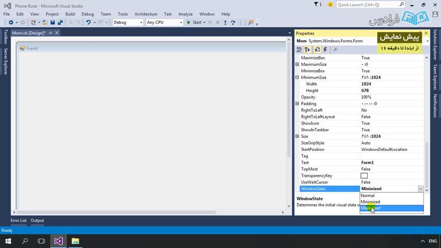
Task: Open the Windows Start menu
Action: pyautogui.click(x=8, y=241)
